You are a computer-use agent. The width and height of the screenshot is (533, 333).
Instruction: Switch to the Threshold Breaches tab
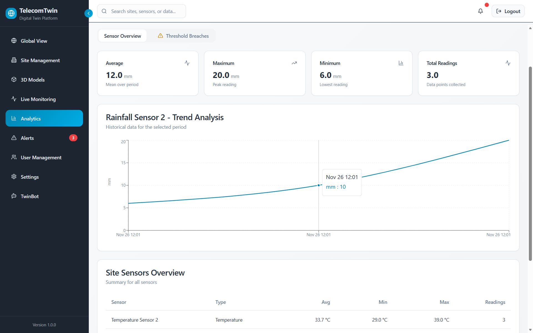[x=183, y=36]
